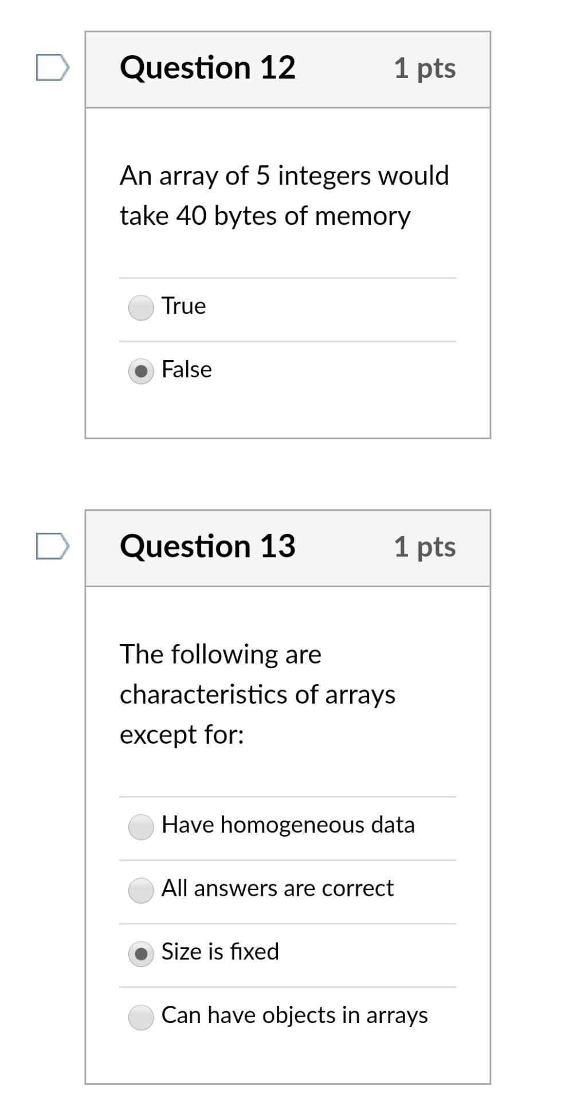
Task: Choose the Have homogeneous data radio button
Action: click(x=141, y=827)
